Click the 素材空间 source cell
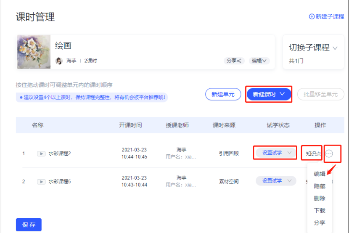Screen dimensions: 349x233 pos(229,182)
